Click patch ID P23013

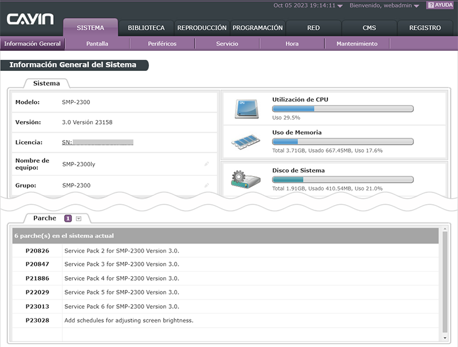tap(37, 306)
